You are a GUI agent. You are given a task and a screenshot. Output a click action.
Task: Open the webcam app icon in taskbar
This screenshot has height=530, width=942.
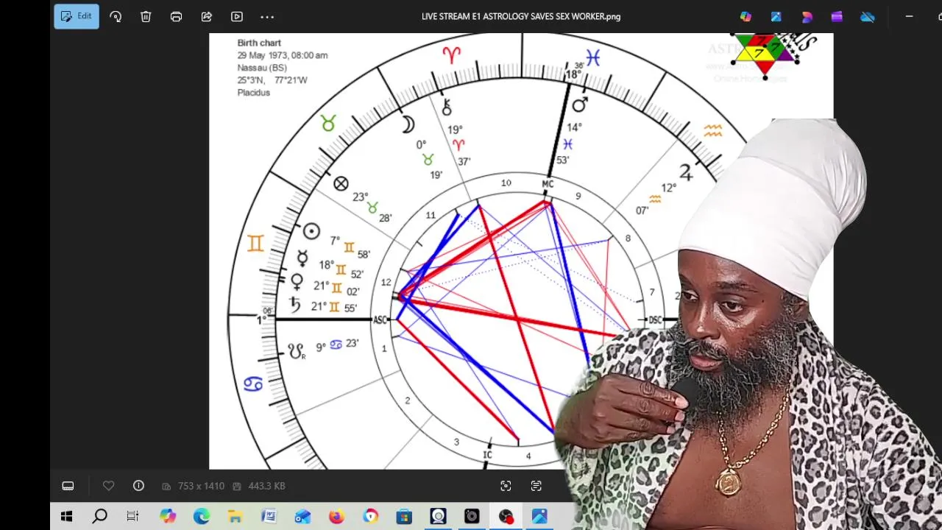(x=438, y=517)
